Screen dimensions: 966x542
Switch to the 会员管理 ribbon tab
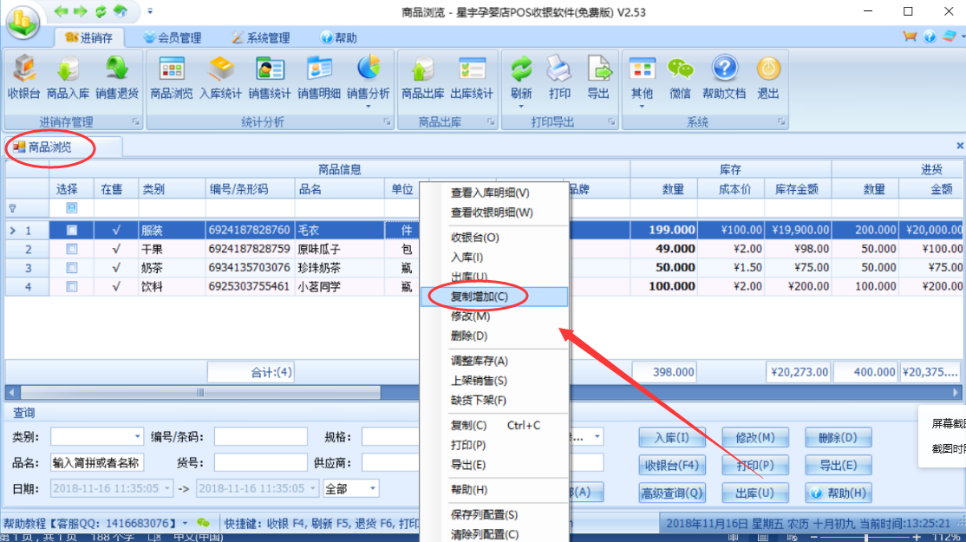(173, 37)
